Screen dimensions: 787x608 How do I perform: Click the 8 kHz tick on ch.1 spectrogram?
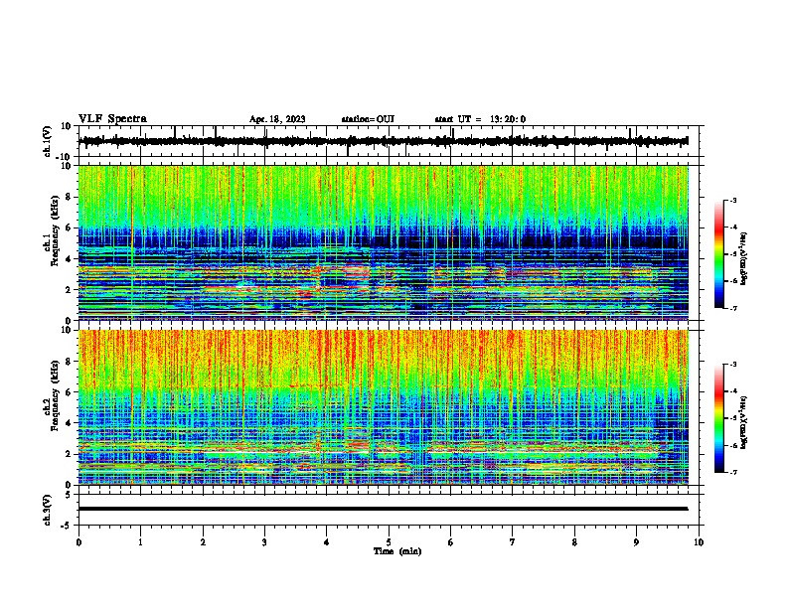coord(69,197)
